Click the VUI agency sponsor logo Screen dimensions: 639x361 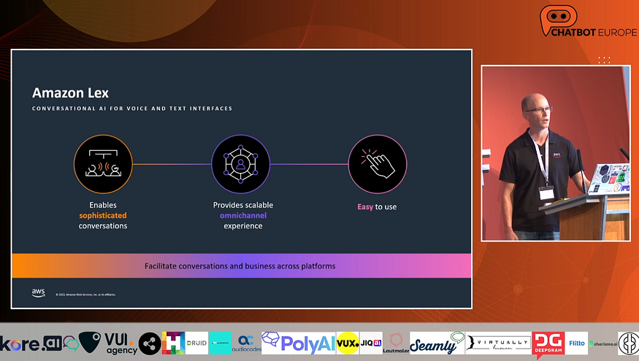pos(121,343)
